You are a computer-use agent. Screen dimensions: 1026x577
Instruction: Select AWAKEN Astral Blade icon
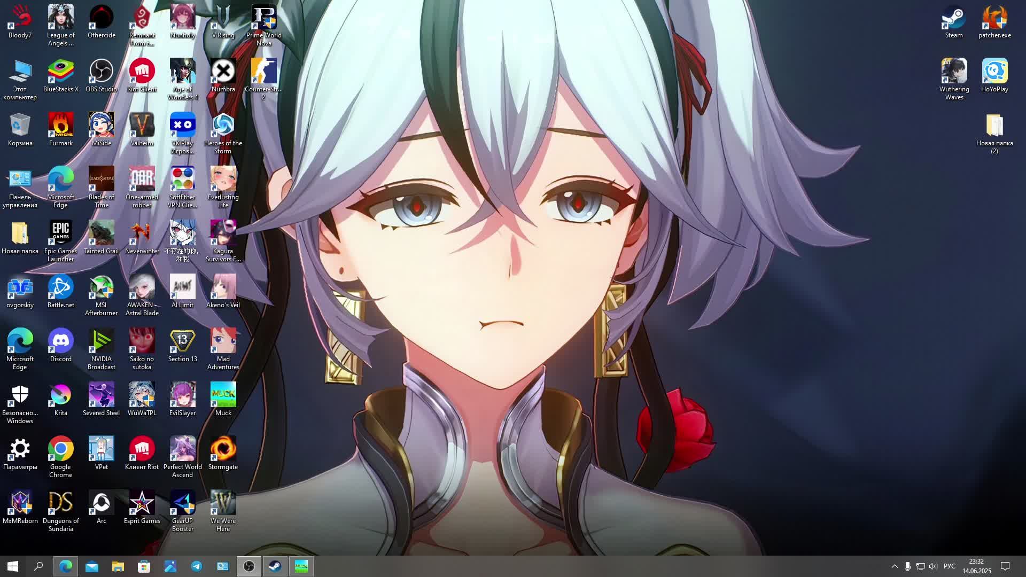click(x=142, y=295)
